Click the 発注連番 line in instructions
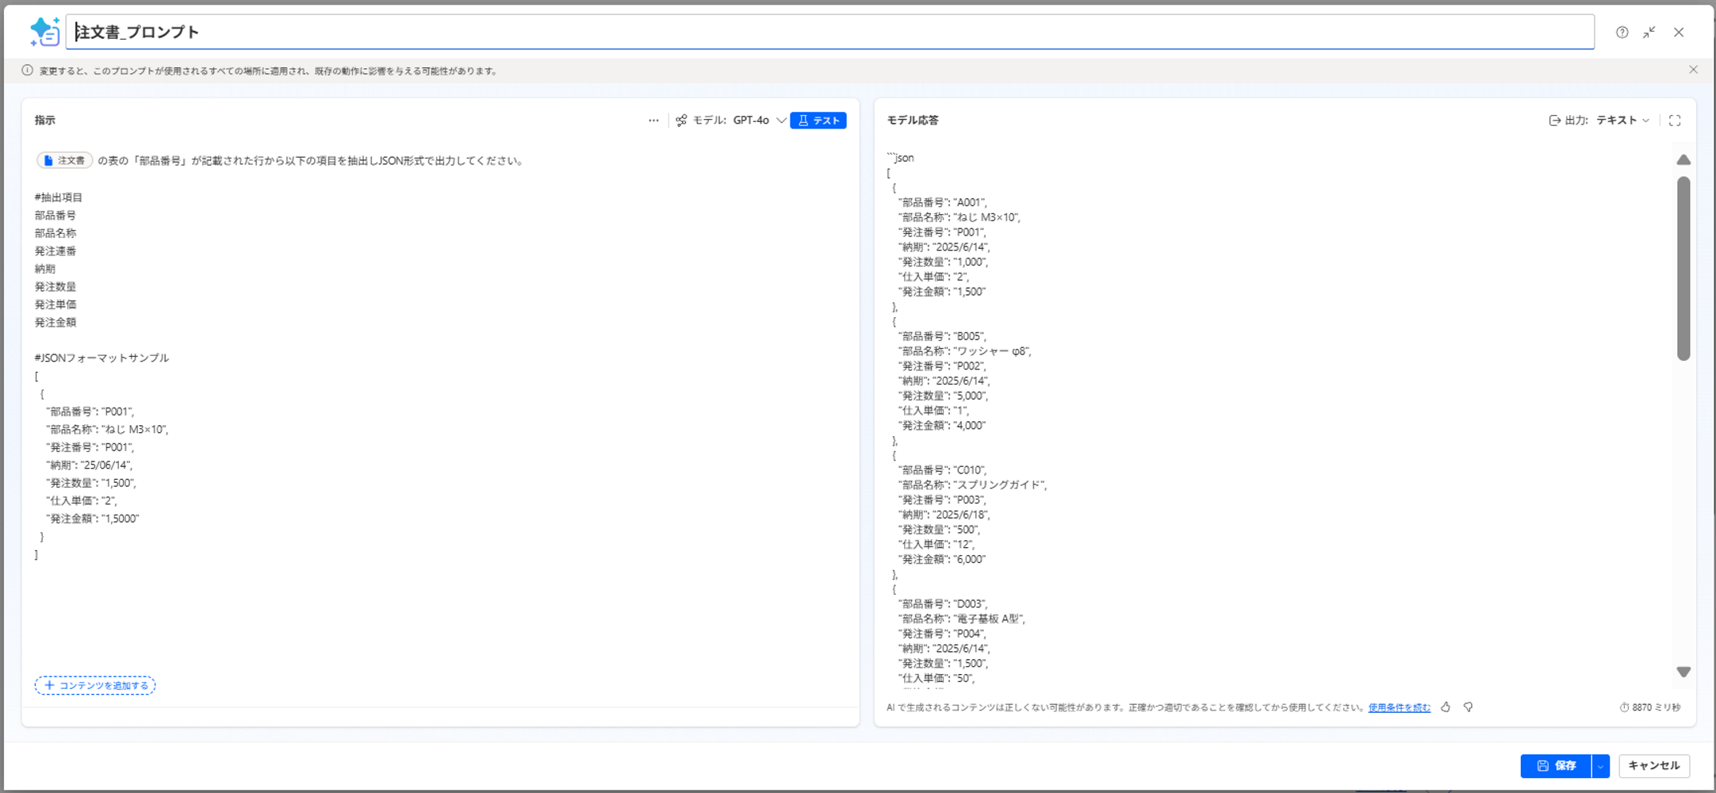Image resolution: width=1716 pixels, height=793 pixels. [x=56, y=251]
